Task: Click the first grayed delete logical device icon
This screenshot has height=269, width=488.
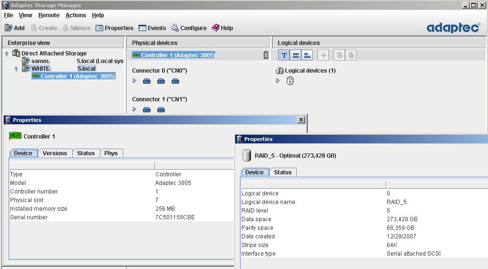Action: [339, 55]
